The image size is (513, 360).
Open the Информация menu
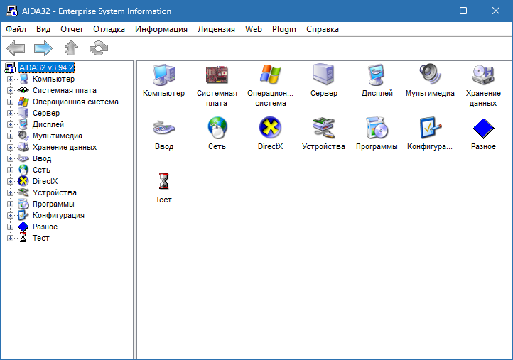[161, 29]
